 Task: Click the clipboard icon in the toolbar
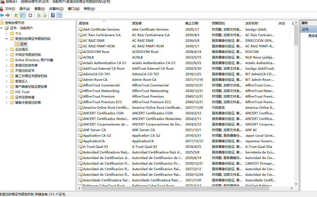tap(30, 15)
